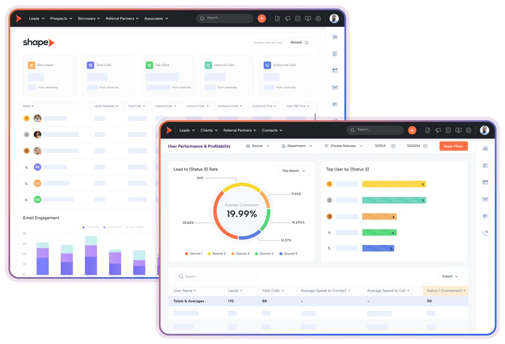Sort by Average Speed to Contact column
The image size is (505, 344).
click(x=325, y=291)
